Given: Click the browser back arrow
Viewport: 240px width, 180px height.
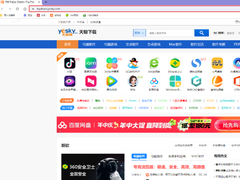Looking at the screenshot, I should pyautogui.click(x=2, y=9).
